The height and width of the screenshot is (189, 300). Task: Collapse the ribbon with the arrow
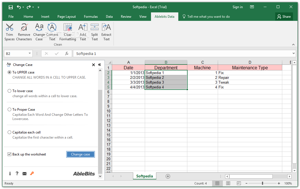(293, 45)
